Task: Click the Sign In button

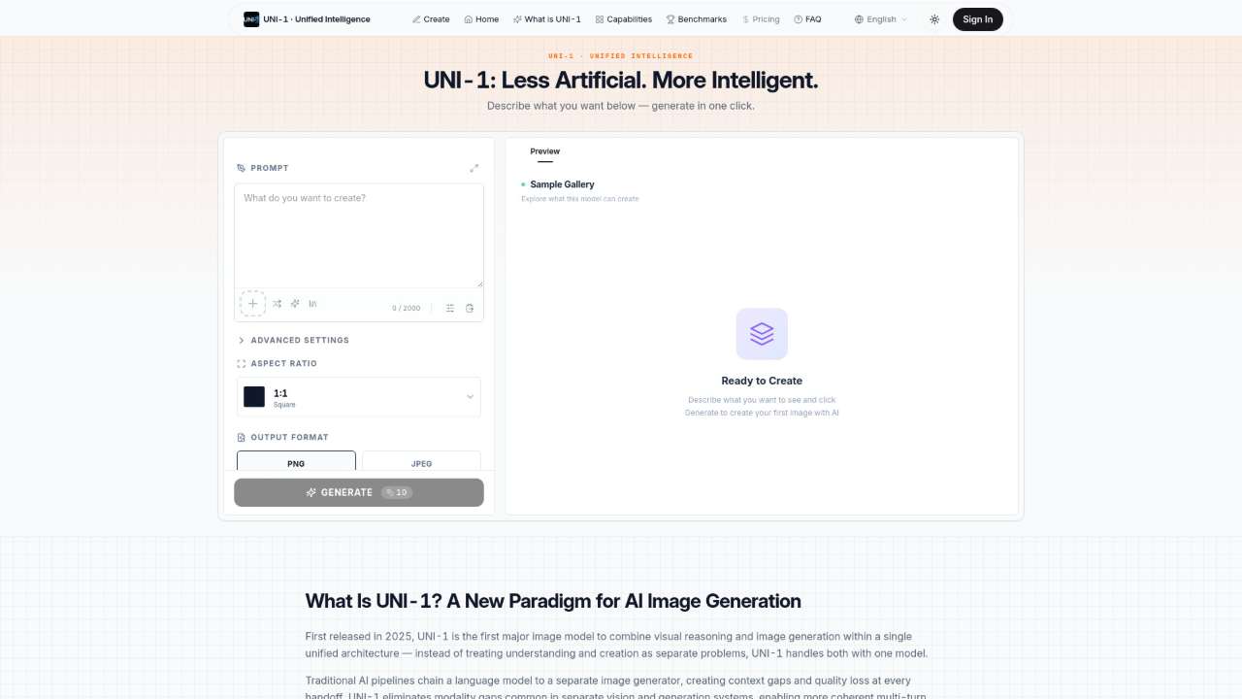Action: point(977,19)
